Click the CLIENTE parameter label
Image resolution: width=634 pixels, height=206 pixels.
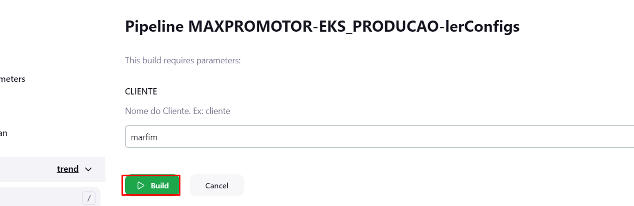tap(141, 91)
